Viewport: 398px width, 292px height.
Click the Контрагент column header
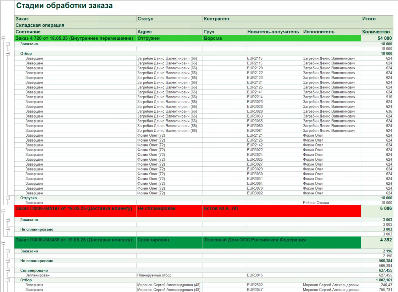[282, 18]
